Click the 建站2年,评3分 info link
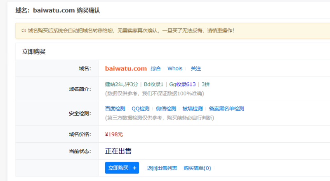Viewport: 330px width, 181px height. coord(121,84)
